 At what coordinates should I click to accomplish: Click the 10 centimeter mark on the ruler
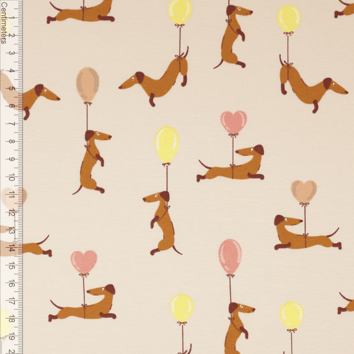coord(11,178)
